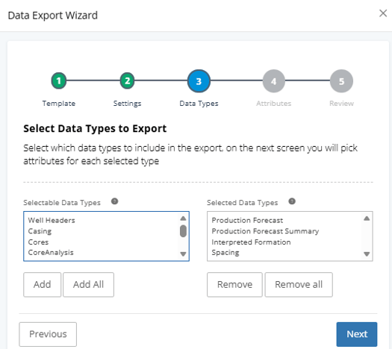The image size is (392, 349).
Task: Click the Add All button
Action: pyautogui.click(x=89, y=285)
